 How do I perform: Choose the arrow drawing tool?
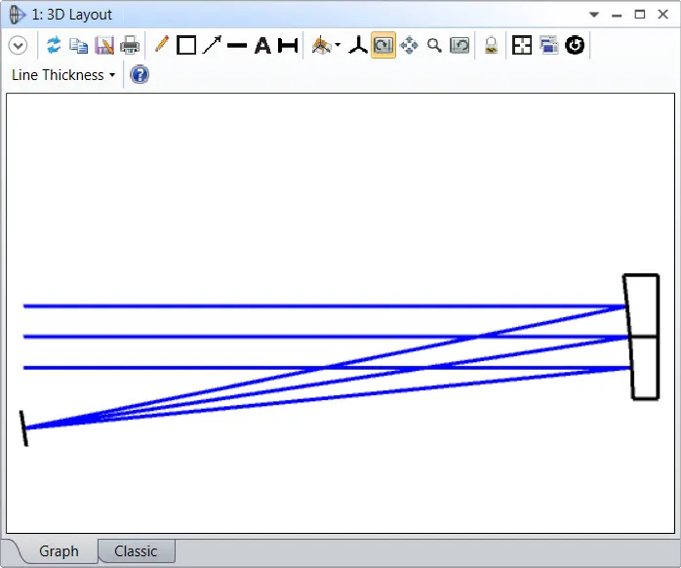point(212,45)
